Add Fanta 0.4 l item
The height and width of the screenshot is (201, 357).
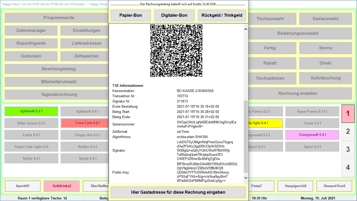tap(31, 135)
